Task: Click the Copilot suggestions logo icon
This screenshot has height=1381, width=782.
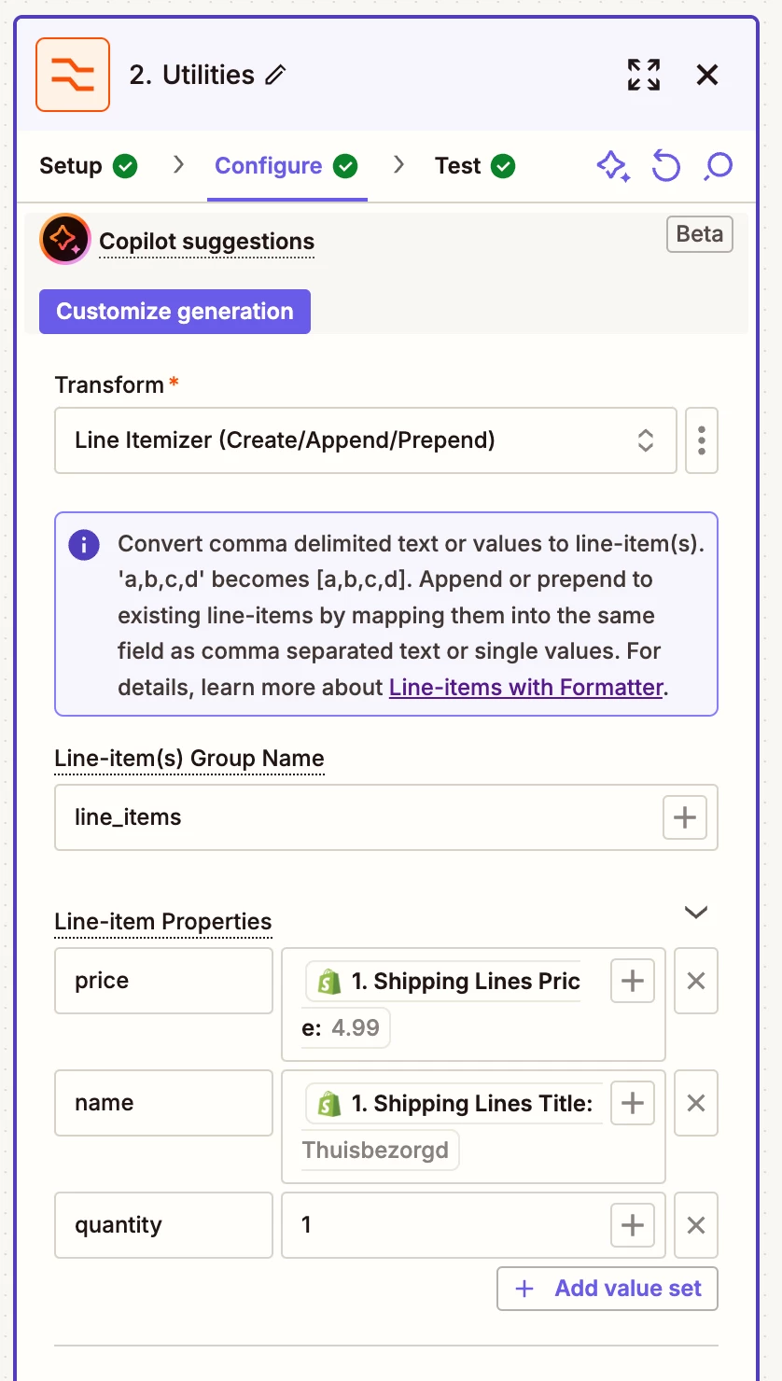Action: (x=65, y=240)
